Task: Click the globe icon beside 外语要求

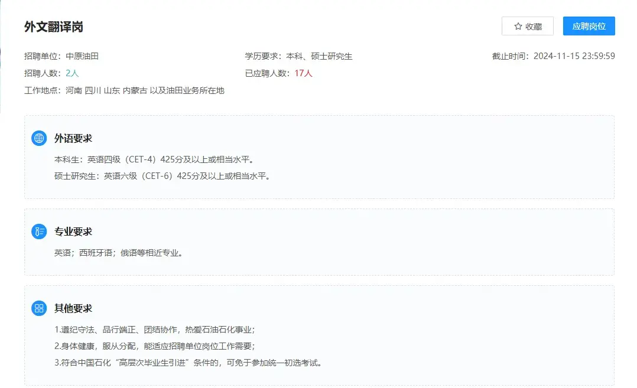Action: pos(39,138)
